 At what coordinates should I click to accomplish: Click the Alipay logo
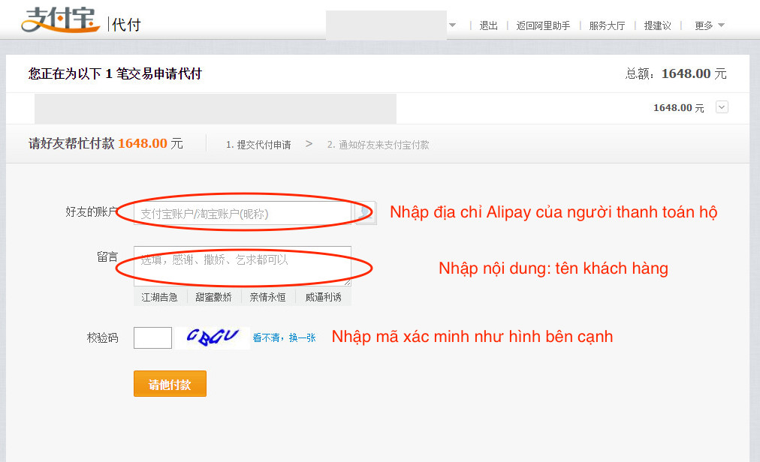point(60,20)
